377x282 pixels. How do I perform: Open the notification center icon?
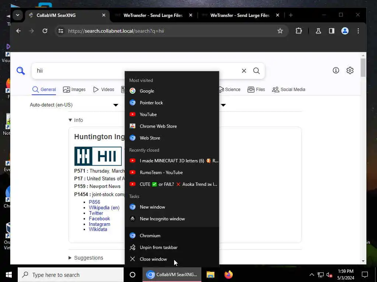click(x=365, y=275)
